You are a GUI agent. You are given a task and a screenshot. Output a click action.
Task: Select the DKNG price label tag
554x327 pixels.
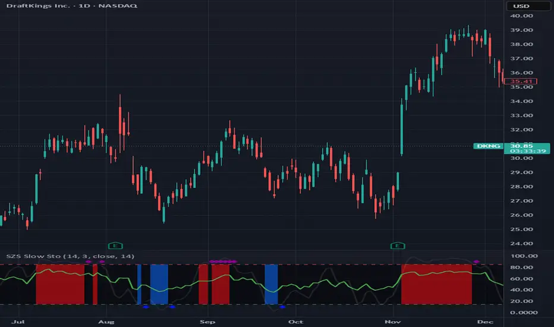pos(488,146)
